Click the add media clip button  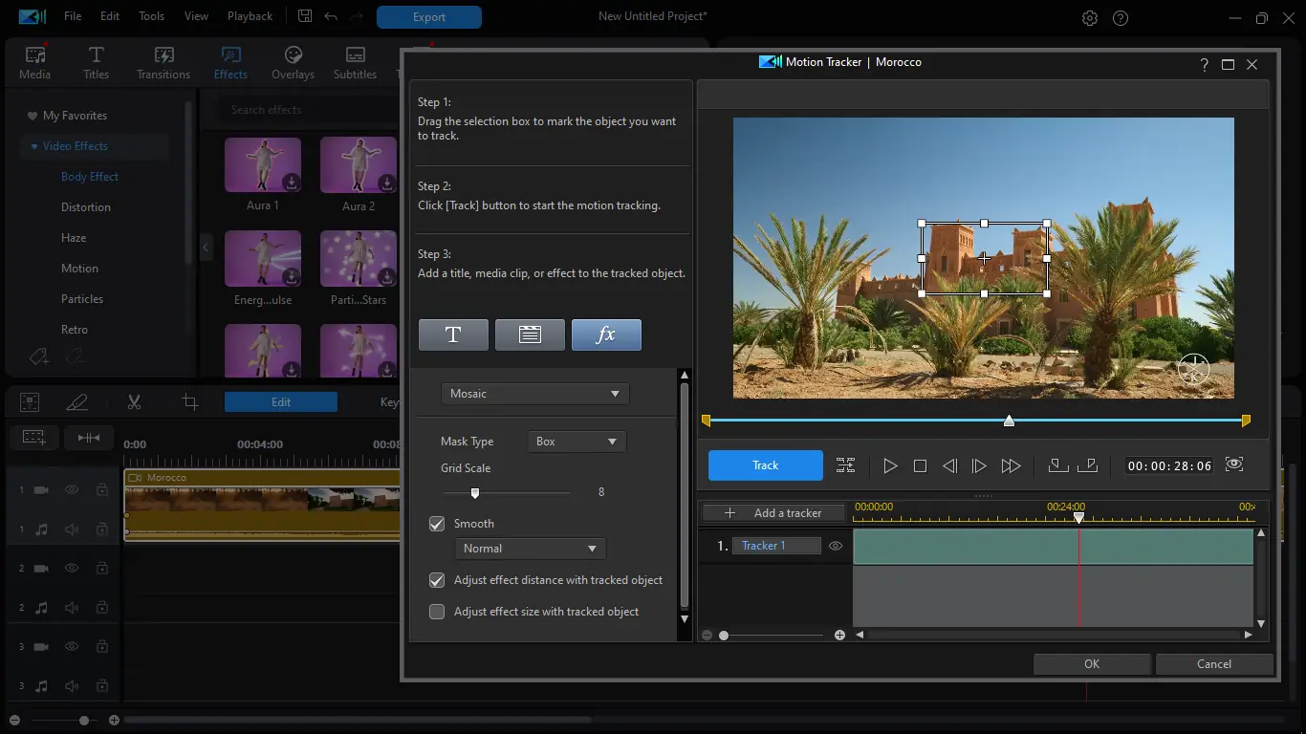click(x=530, y=335)
